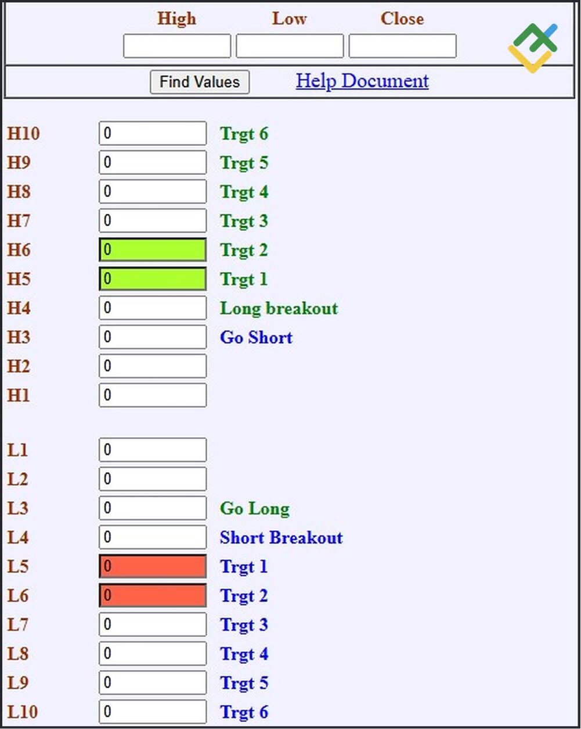
Task: Click the H3 Go Short value field
Action: coord(153,337)
